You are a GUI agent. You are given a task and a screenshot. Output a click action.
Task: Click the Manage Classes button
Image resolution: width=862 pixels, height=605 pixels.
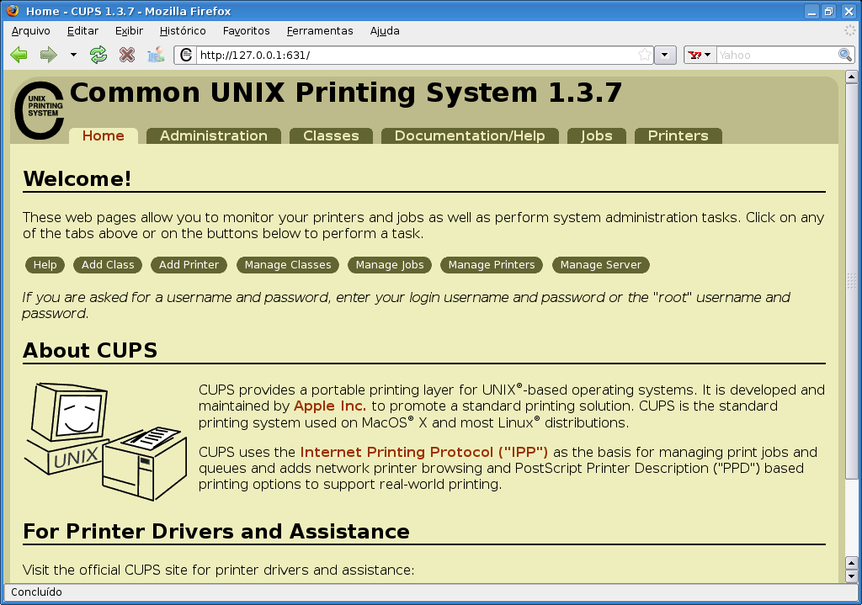coord(288,265)
